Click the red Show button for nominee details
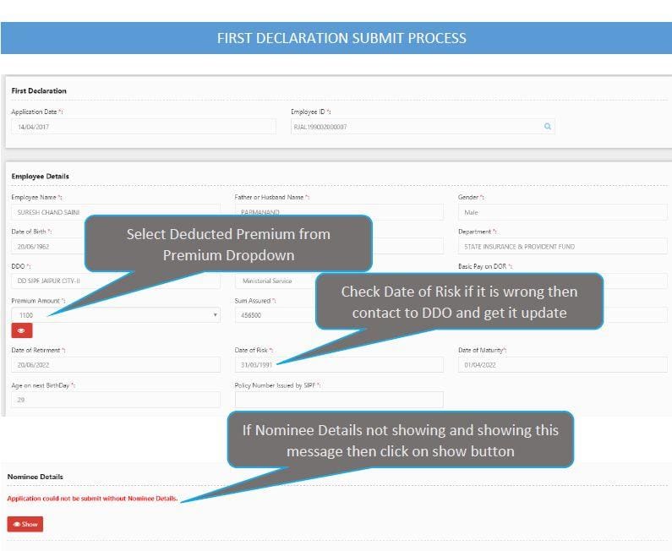The image size is (672, 551). click(x=25, y=524)
